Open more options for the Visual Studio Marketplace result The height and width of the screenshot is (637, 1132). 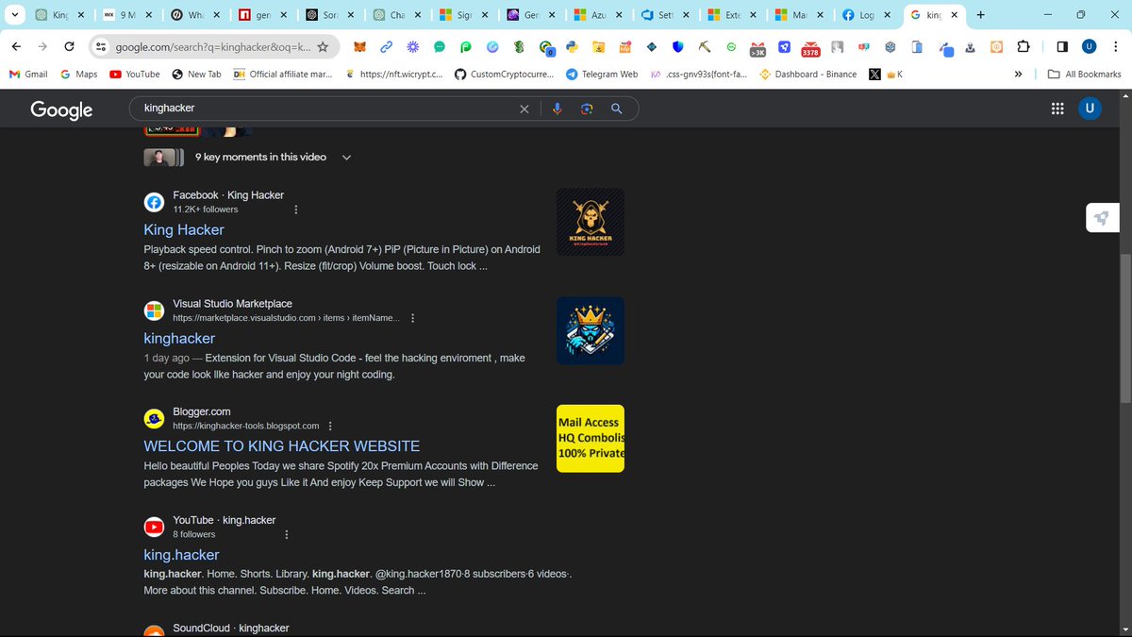[412, 318]
